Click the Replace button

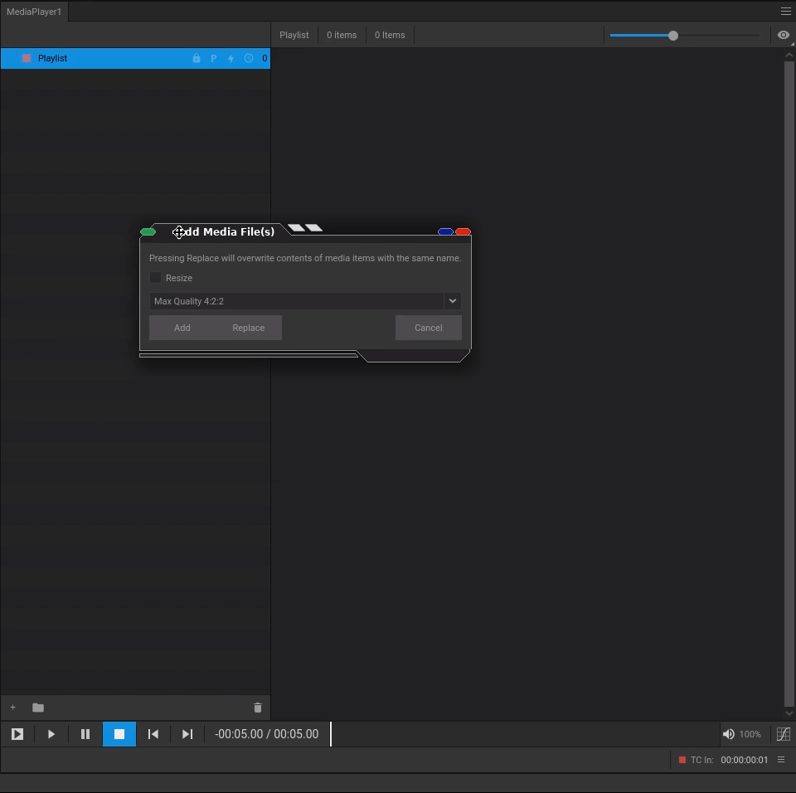tap(248, 328)
